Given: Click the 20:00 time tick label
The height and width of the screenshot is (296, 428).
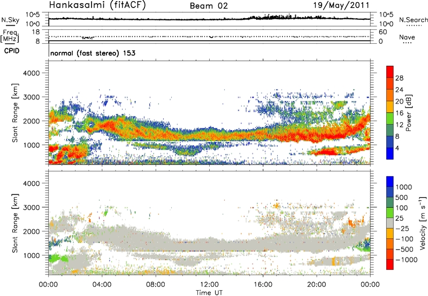Looking at the screenshot, I should tap(316, 285).
